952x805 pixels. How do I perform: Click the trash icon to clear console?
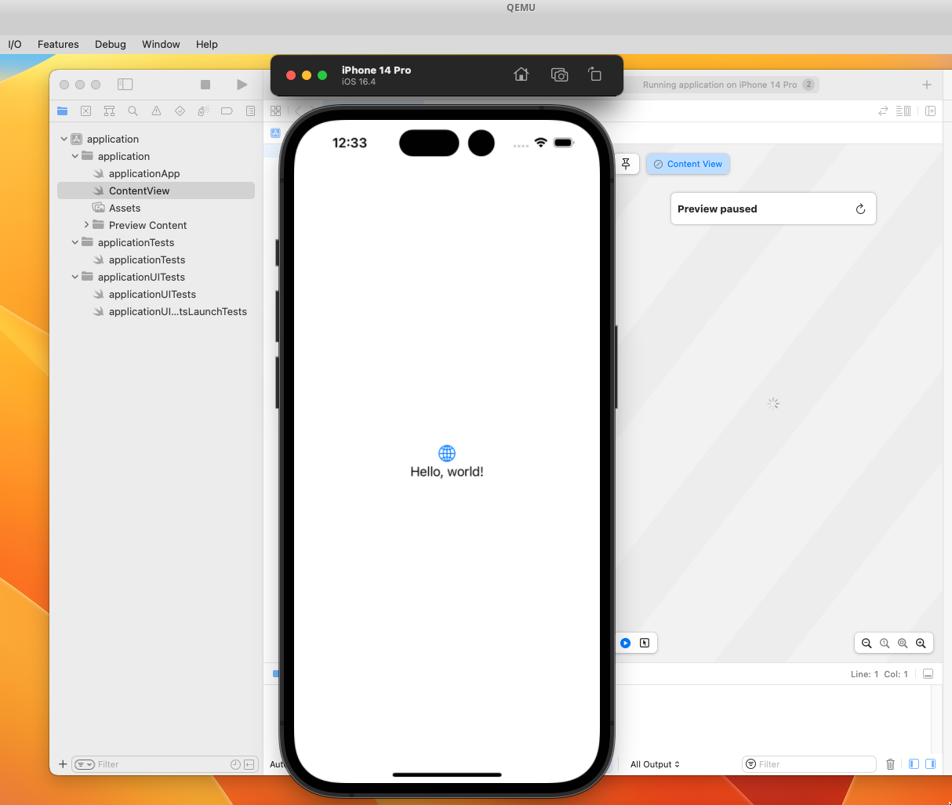[890, 764]
